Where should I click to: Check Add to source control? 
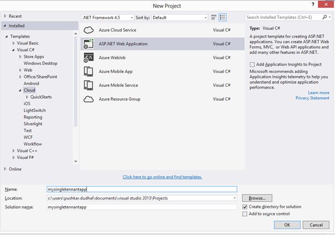[x=245, y=214]
